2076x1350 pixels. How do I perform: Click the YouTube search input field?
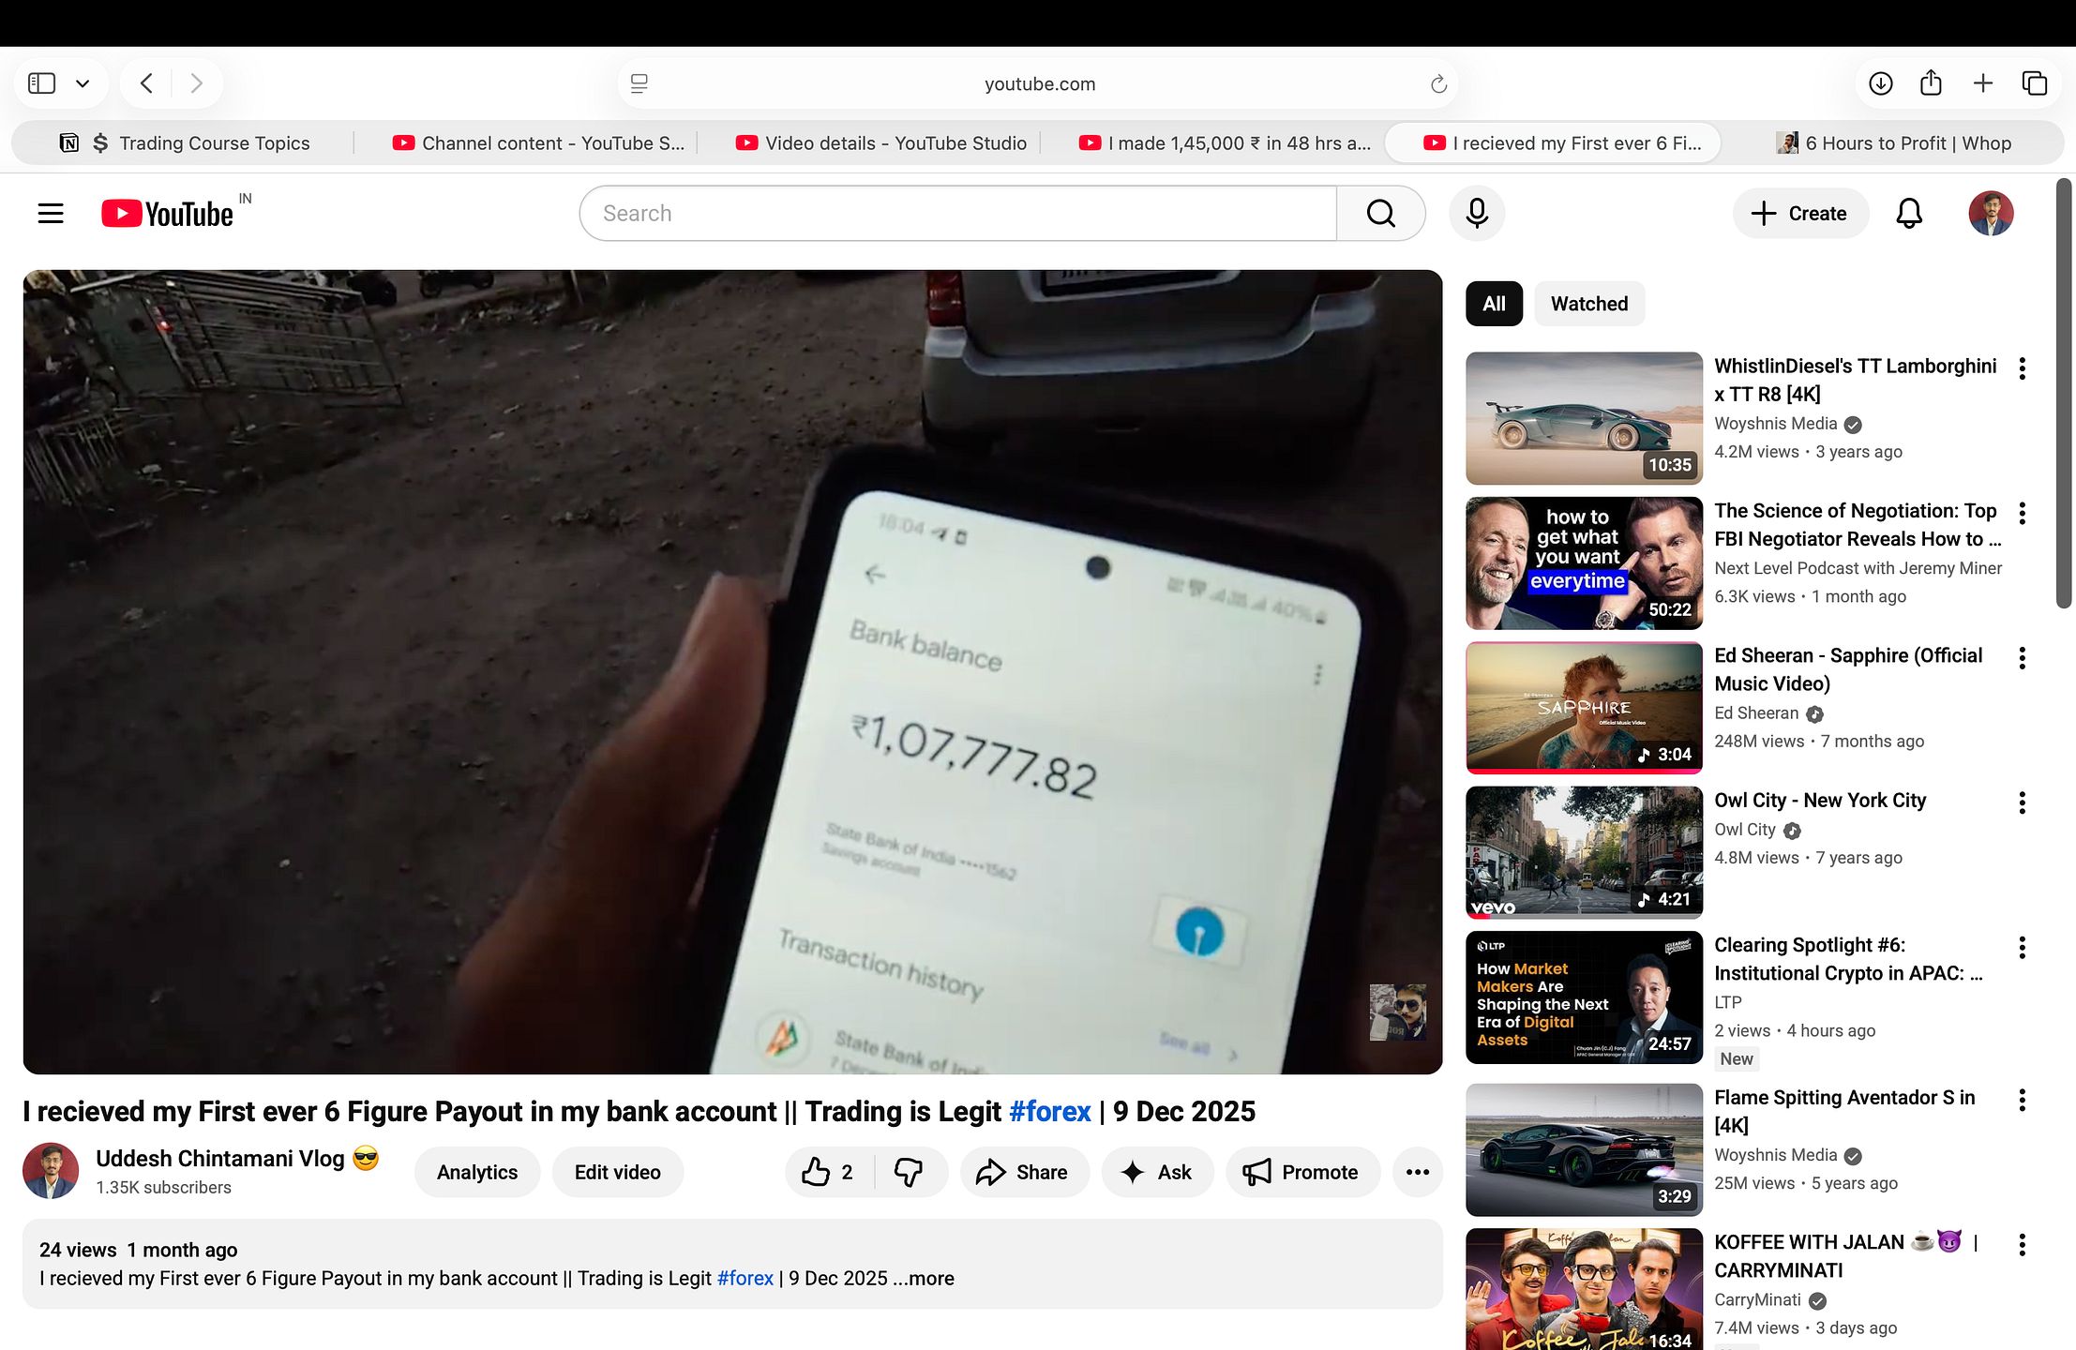pyautogui.click(x=957, y=214)
